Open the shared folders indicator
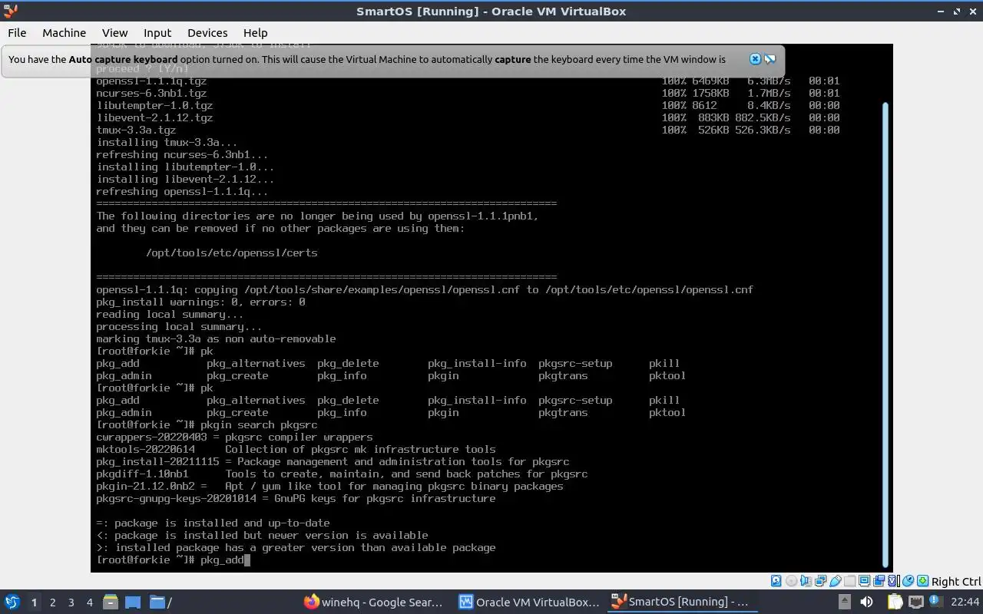Image resolution: width=983 pixels, height=614 pixels. tap(849, 581)
